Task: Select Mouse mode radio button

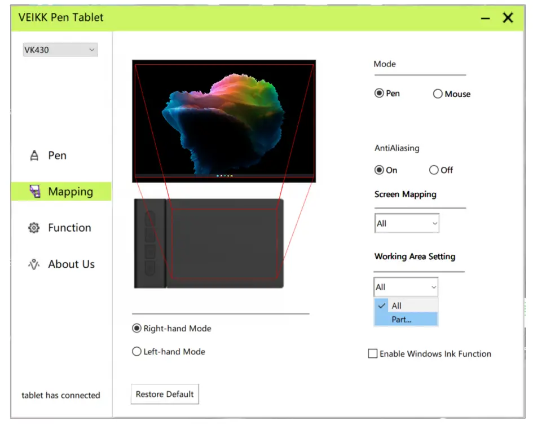Action: (438, 94)
